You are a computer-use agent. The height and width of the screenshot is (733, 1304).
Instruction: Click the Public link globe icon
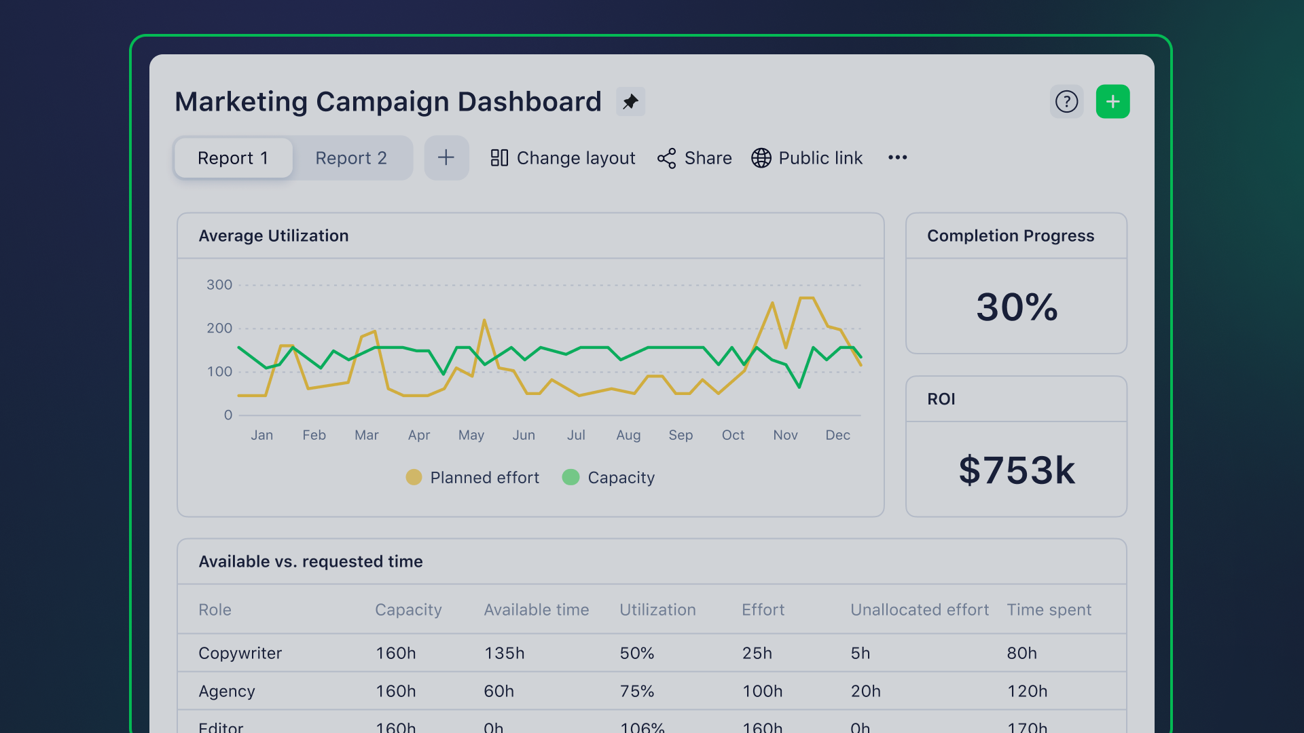761,158
